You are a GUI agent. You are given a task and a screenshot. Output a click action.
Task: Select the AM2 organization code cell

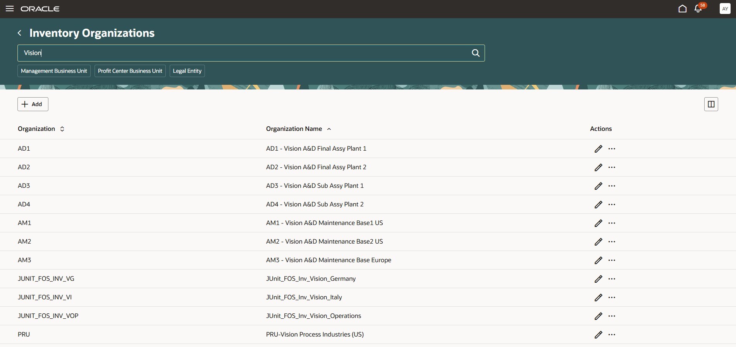coord(24,241)
